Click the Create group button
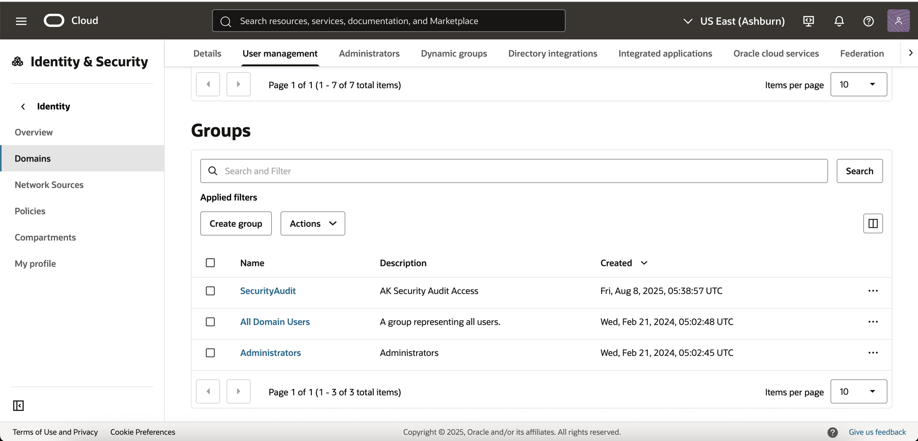Viewport: 918px width, 441px height. pyautogui.click(x=236, y=223)
